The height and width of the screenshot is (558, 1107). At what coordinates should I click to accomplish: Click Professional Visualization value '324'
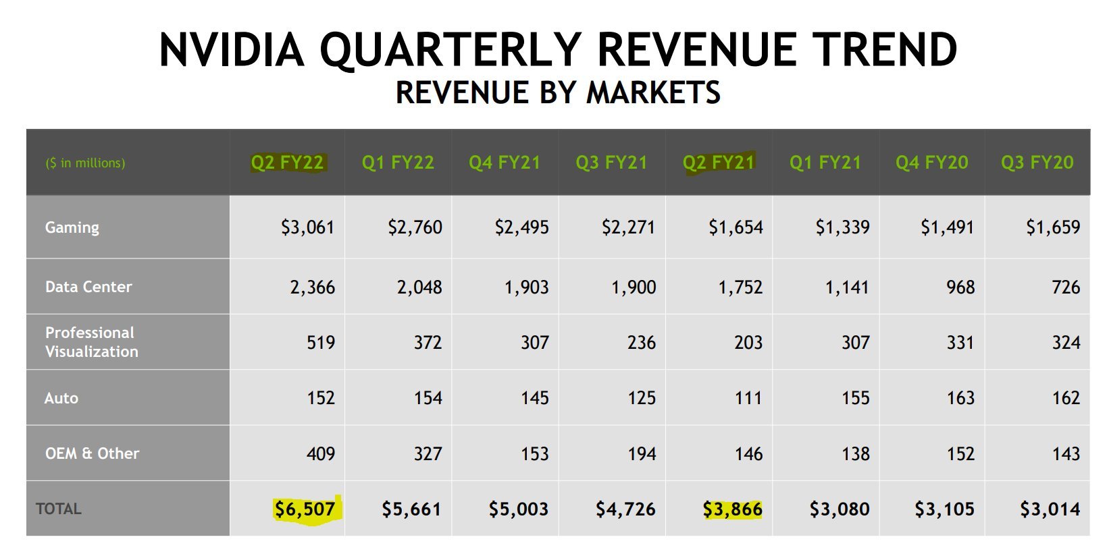pyautogui.click(x=1066, y=343)
